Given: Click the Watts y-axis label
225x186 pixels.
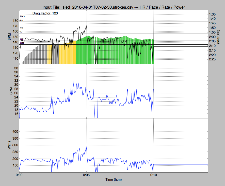Looking at the screenshot, I should tap(9, 145).
